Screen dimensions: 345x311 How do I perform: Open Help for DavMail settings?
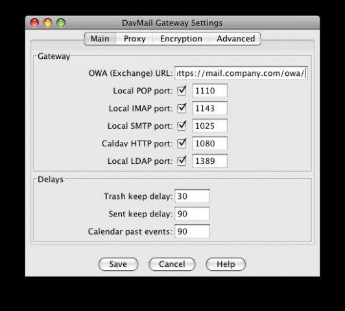coord(226,264)
